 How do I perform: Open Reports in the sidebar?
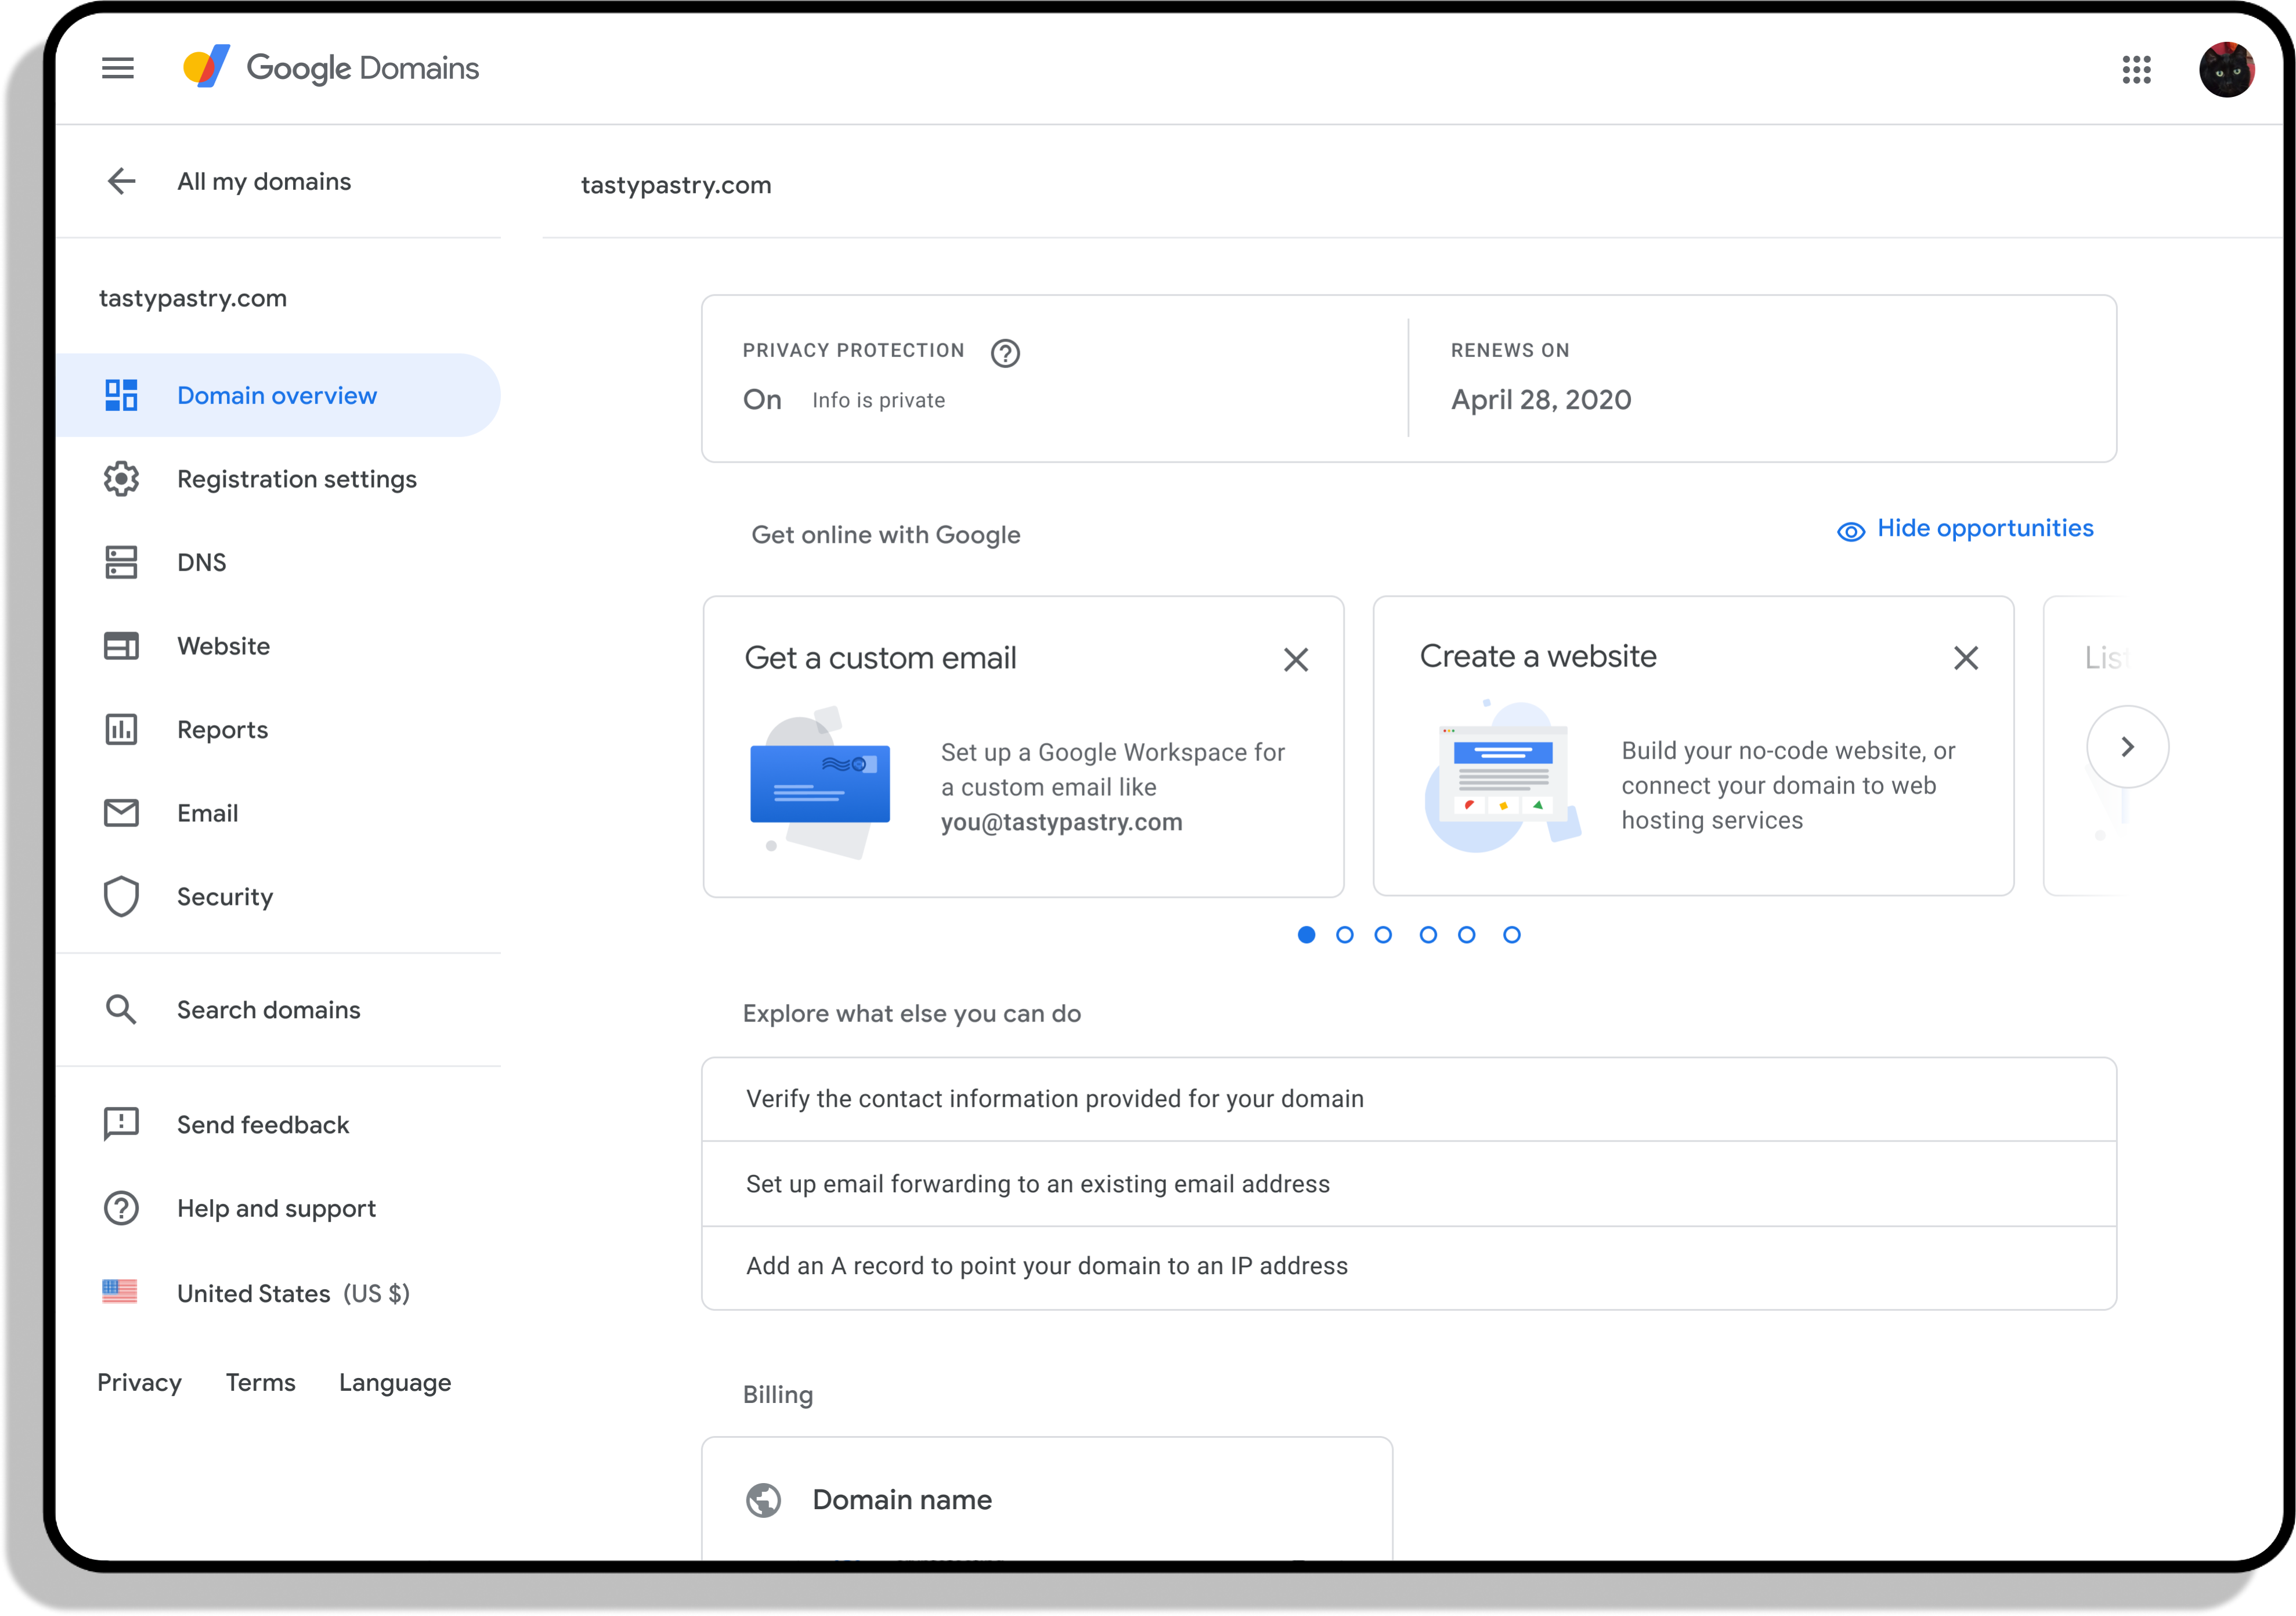click(x=278, y=730)
